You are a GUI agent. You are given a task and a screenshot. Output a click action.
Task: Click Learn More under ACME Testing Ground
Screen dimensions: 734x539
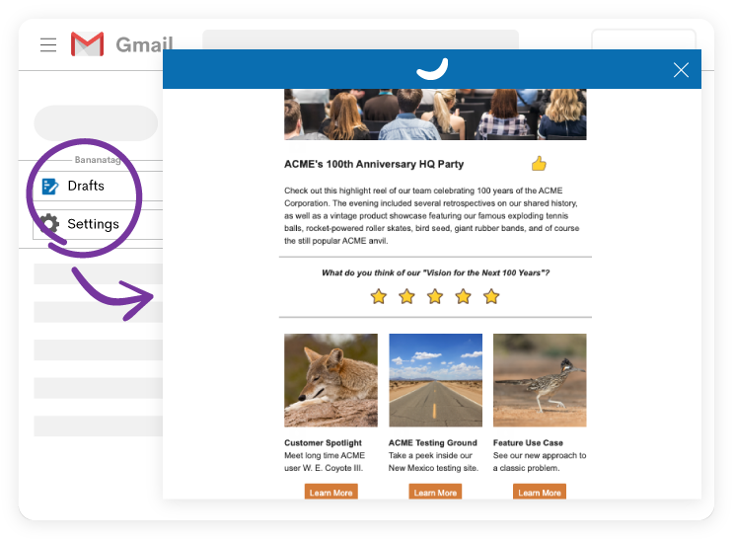point(435,492)
